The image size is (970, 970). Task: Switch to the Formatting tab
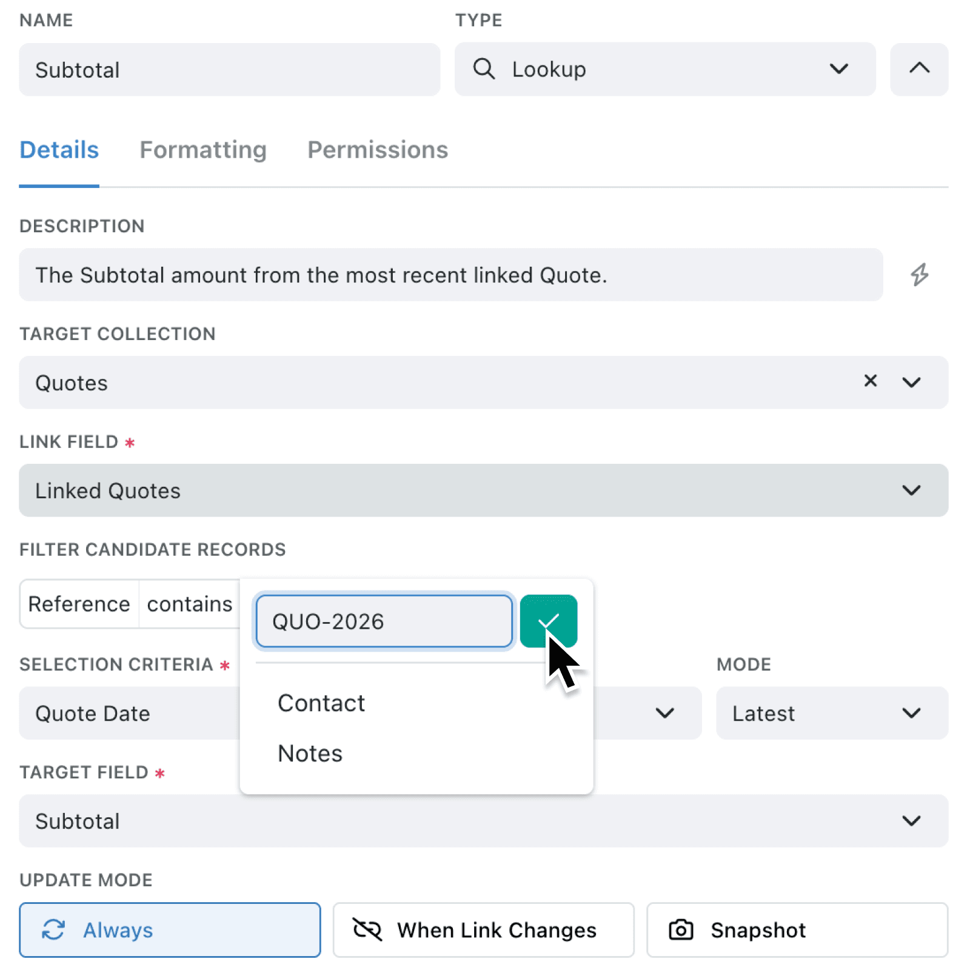pos(203,150)
